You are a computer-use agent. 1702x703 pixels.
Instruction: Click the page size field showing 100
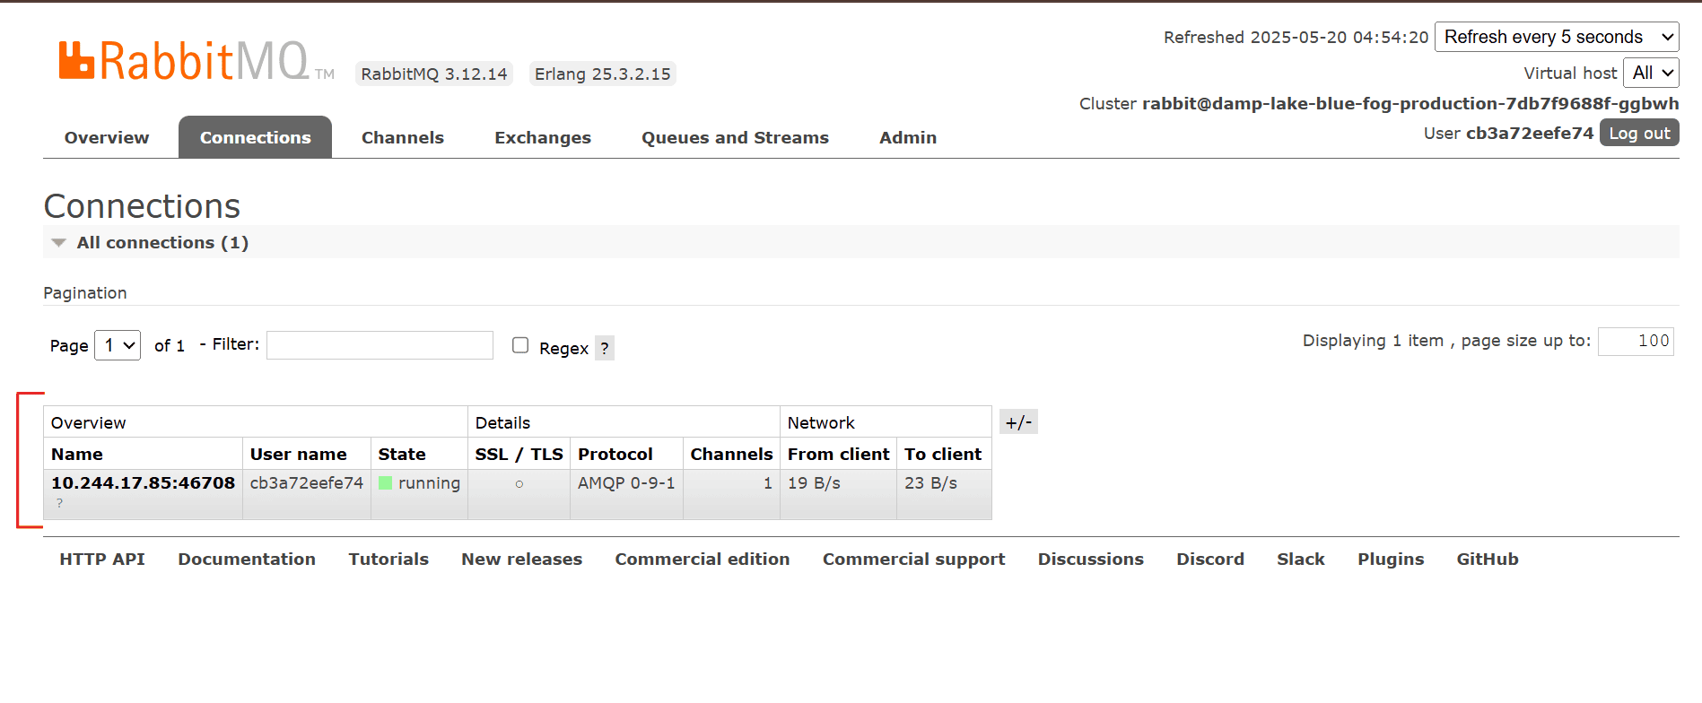1636,341
